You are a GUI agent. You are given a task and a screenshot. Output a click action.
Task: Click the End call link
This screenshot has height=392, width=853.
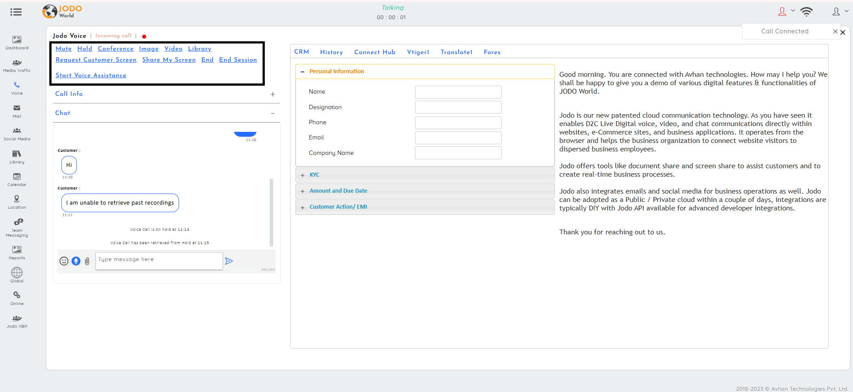[207, 60]
